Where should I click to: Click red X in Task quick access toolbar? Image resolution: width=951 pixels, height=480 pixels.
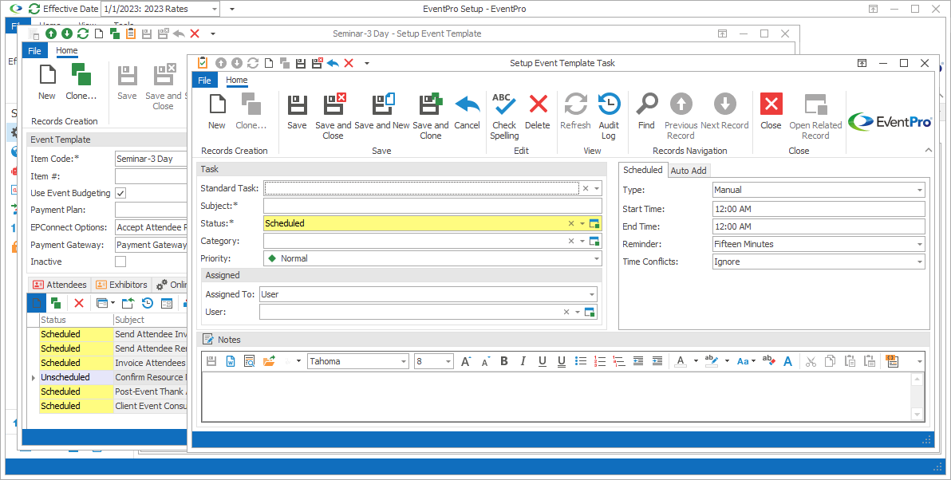[x=349, y=63]
